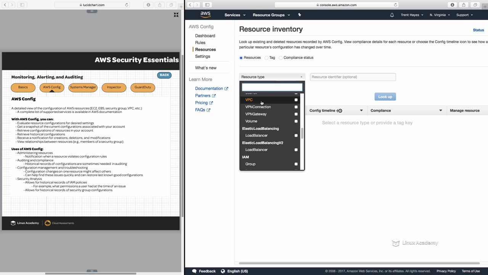Click the Feedback speech bubble icon
Image resolution: width=488 pixels, height=275 pixels.
[194, 271]
